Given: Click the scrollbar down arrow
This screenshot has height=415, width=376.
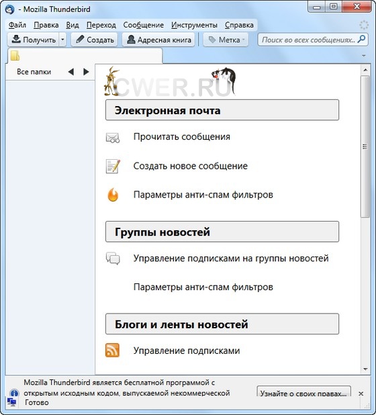Looking at the screenshot, I should point(365,369).
